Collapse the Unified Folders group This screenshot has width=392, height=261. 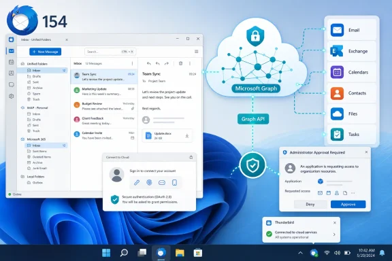(x=22, y=64)
